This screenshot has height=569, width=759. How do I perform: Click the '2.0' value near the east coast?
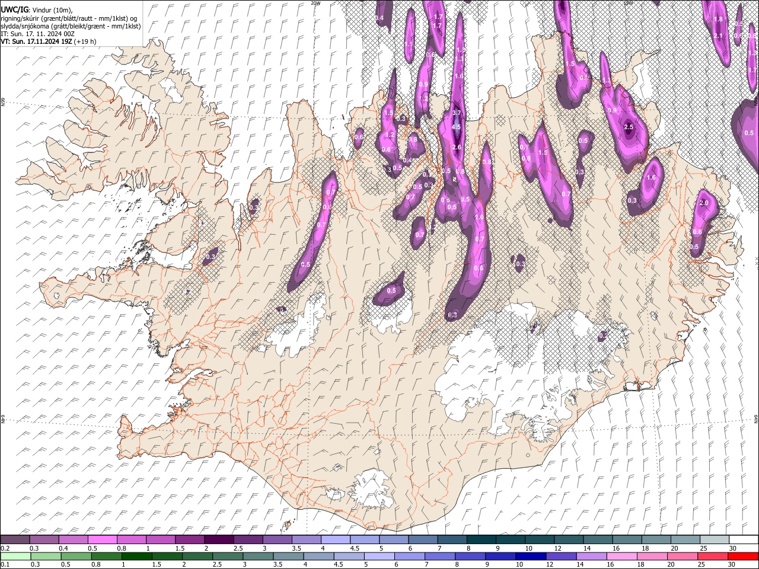[x=704, y=203]
